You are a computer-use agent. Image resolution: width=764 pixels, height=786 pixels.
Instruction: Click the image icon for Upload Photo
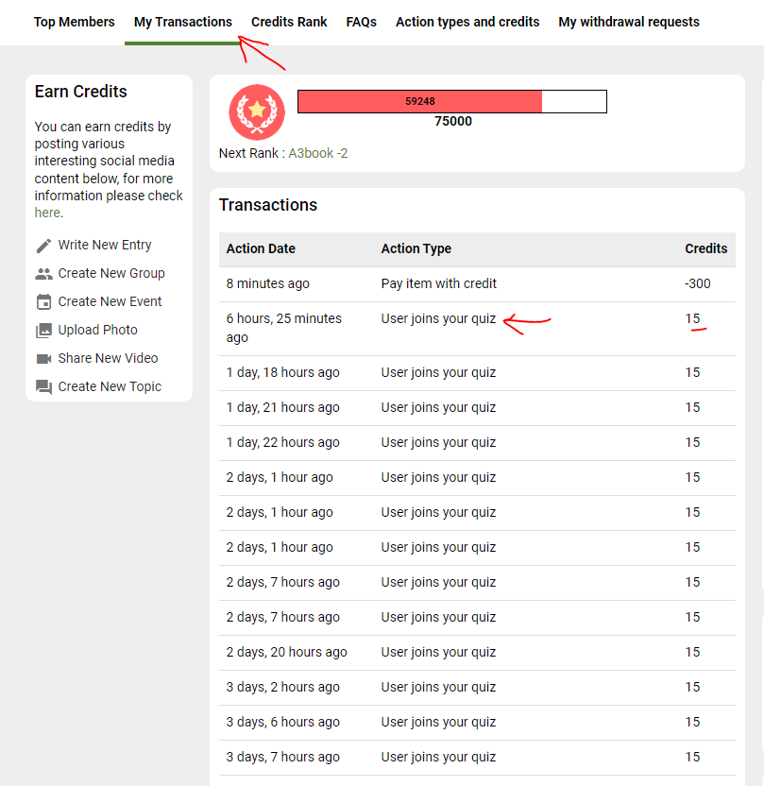43,331
